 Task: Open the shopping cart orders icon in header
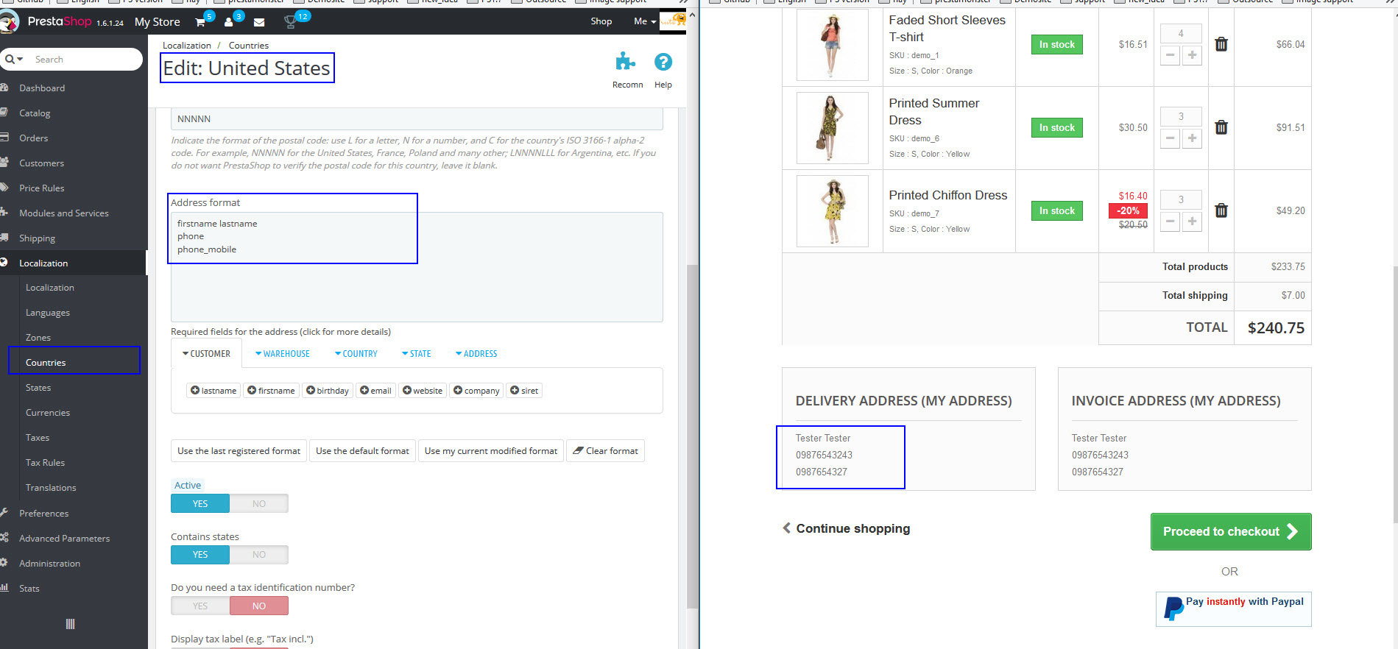tap(200, 22)
